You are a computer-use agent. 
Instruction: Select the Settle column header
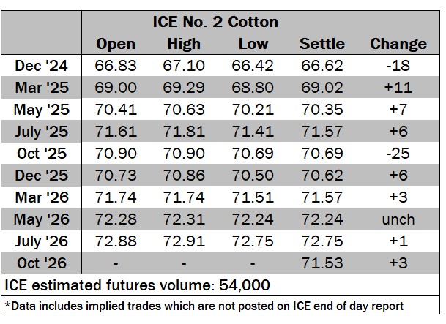click(322, 44)
